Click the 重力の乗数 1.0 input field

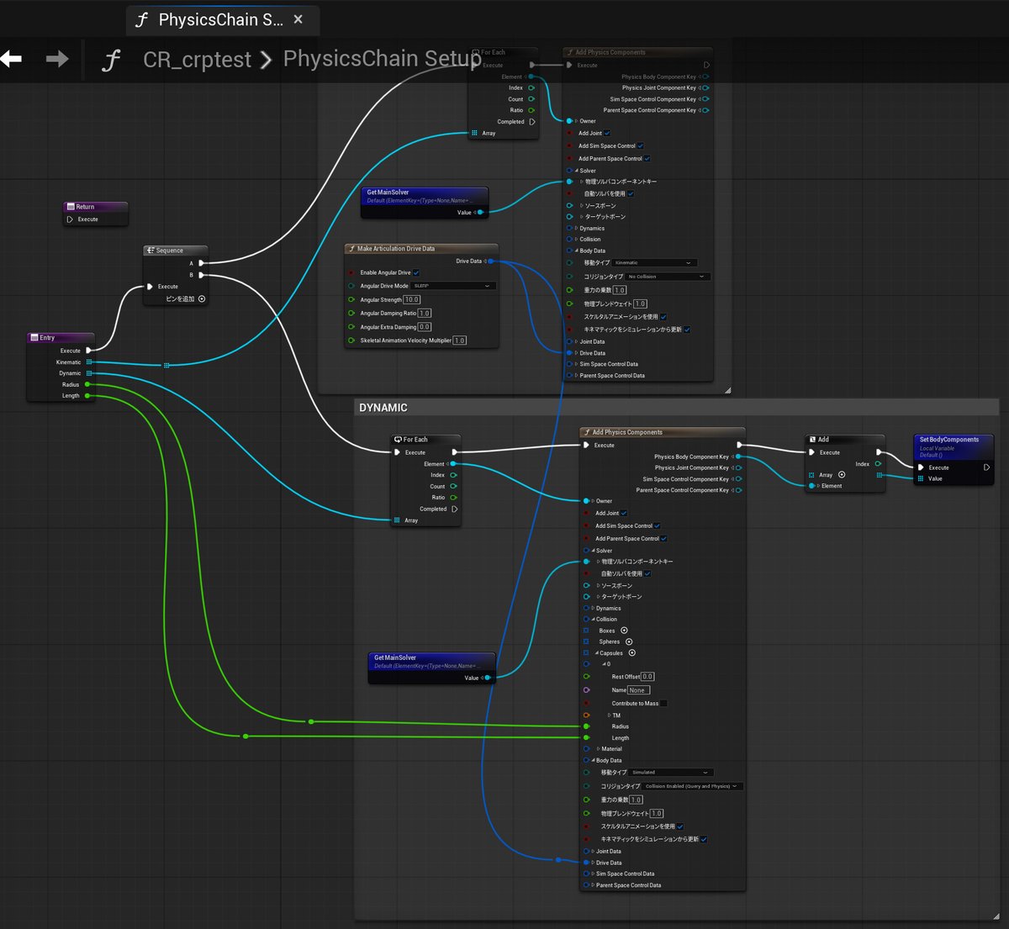coord(618,290)
